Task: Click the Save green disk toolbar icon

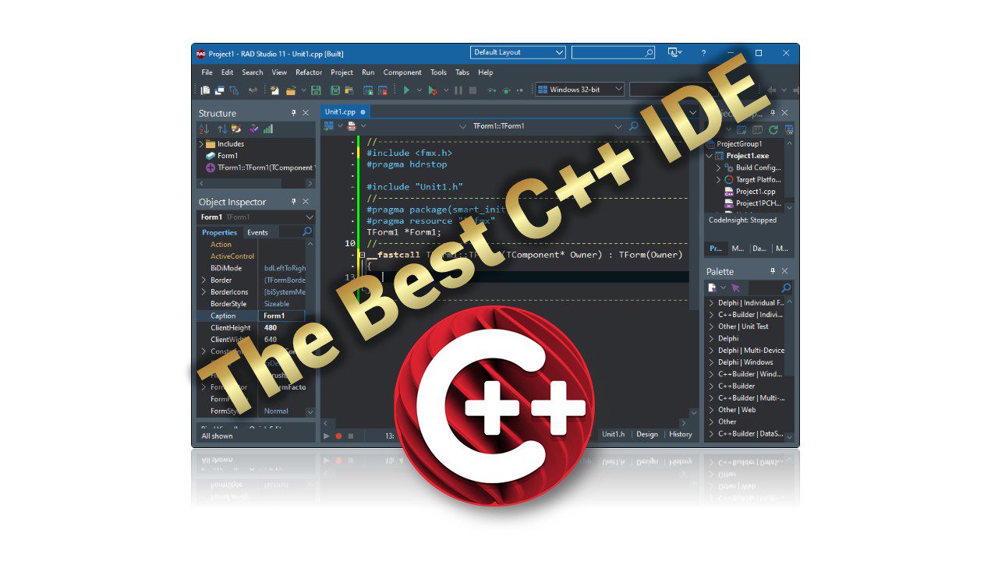Action: pyautogui.click(x=316, y=90)
